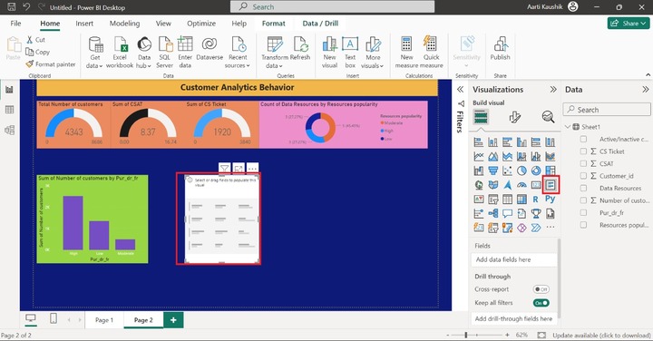Collapse the Visualizations pane
Screen dimensions: 653x341
coord(553,90)
